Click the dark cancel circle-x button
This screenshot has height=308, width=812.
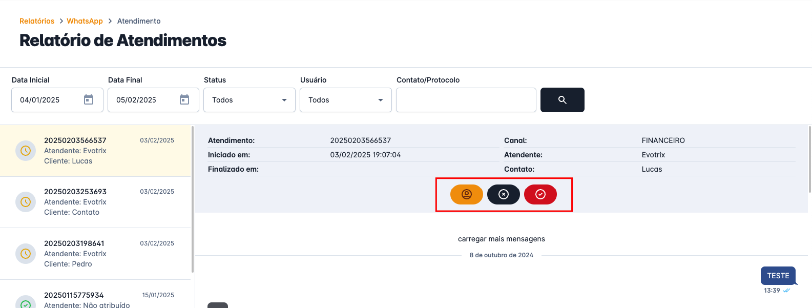click(503, 194)
